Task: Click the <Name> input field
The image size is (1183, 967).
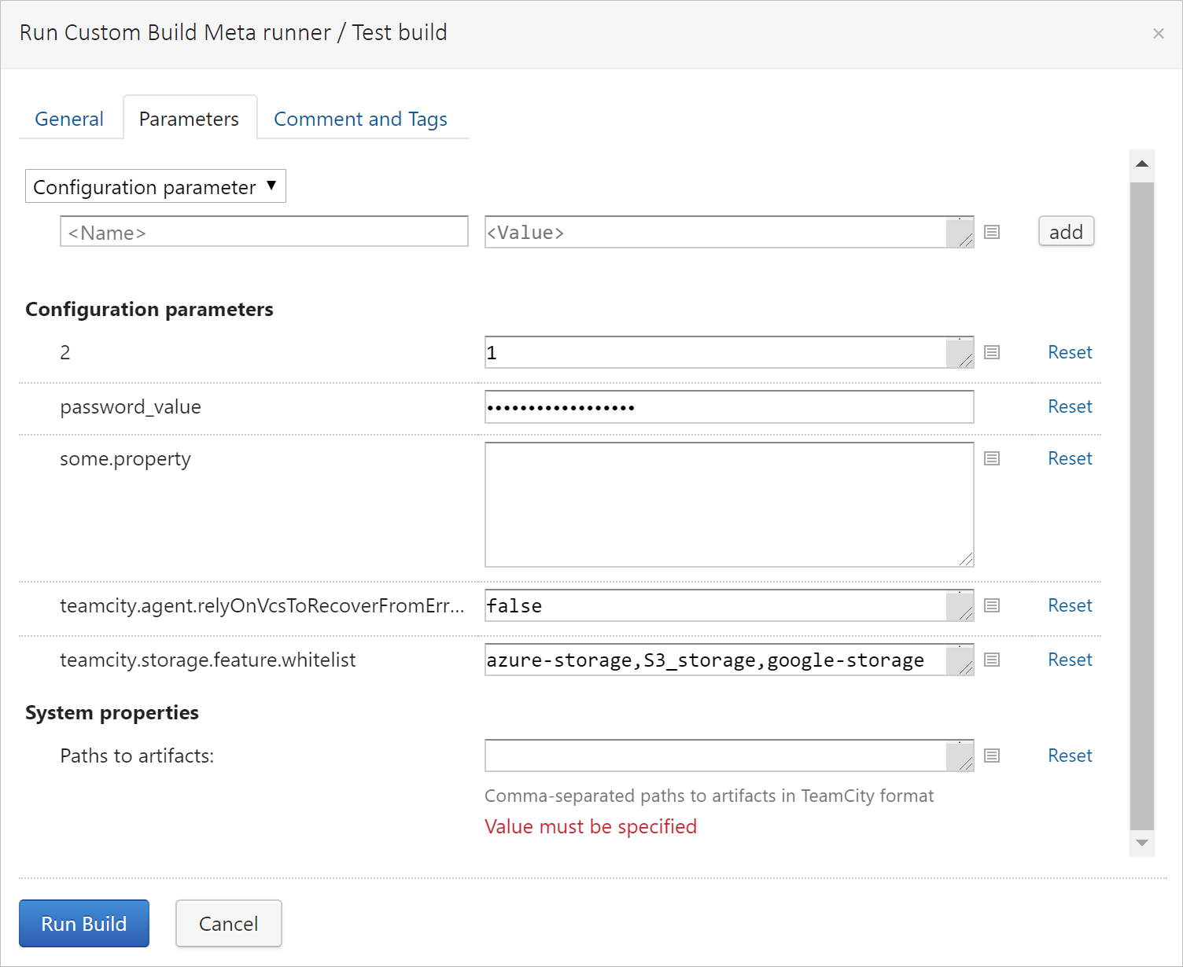Action: (x=264, y=231)
